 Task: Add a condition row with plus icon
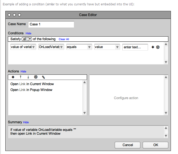click(x=153, y=47)
